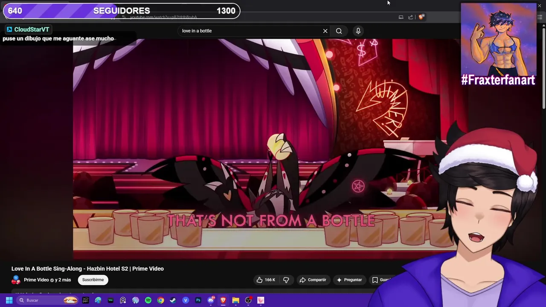The width and height of the screenshot is (546, 307).
Task: Subscribe using the Suscribirme button
Action: click(x=93, y=280)
